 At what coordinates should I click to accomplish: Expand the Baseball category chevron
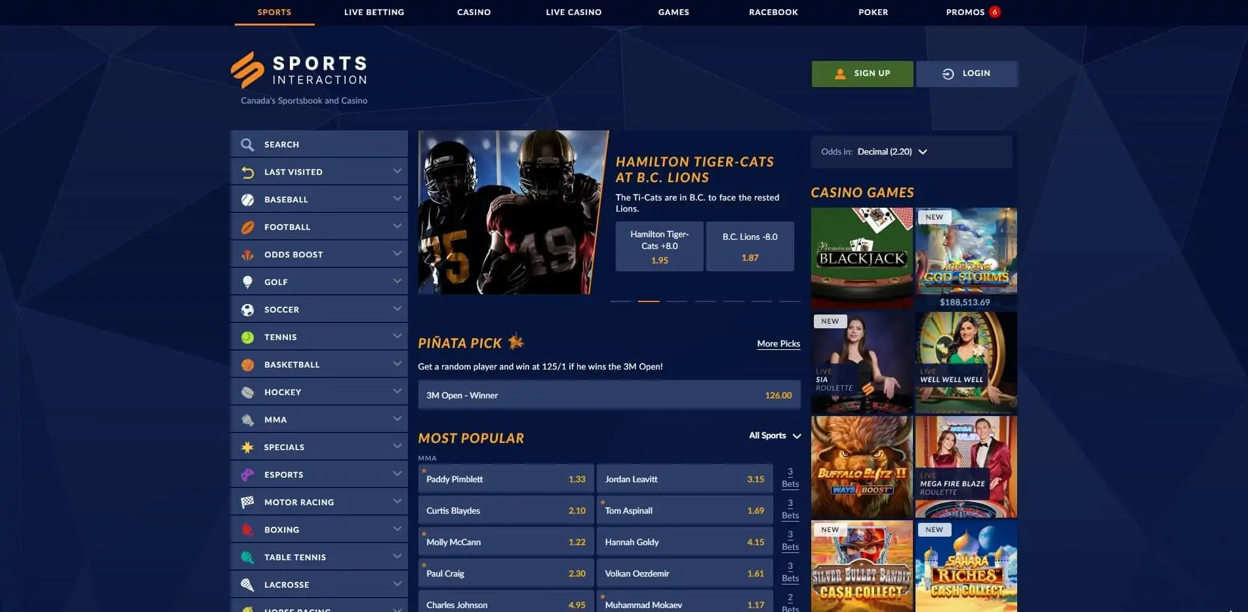click(x=397, y=199)
